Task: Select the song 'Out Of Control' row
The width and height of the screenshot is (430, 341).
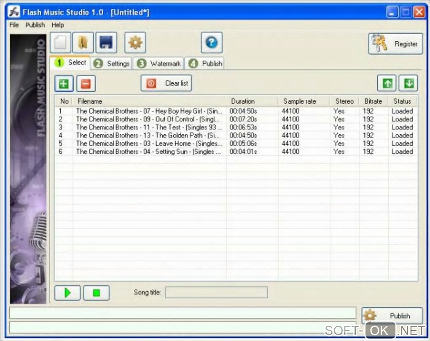Action: click(x=236, y=119)
